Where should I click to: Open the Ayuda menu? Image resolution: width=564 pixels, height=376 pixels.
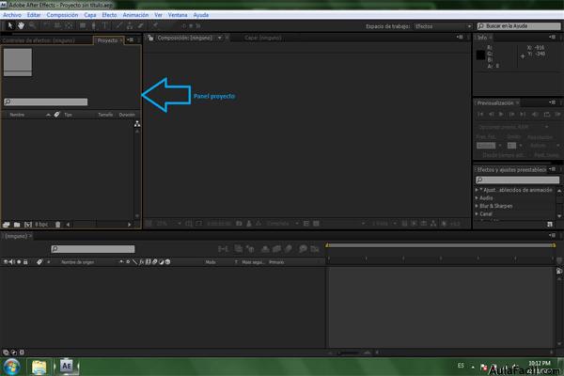point(201,15)
